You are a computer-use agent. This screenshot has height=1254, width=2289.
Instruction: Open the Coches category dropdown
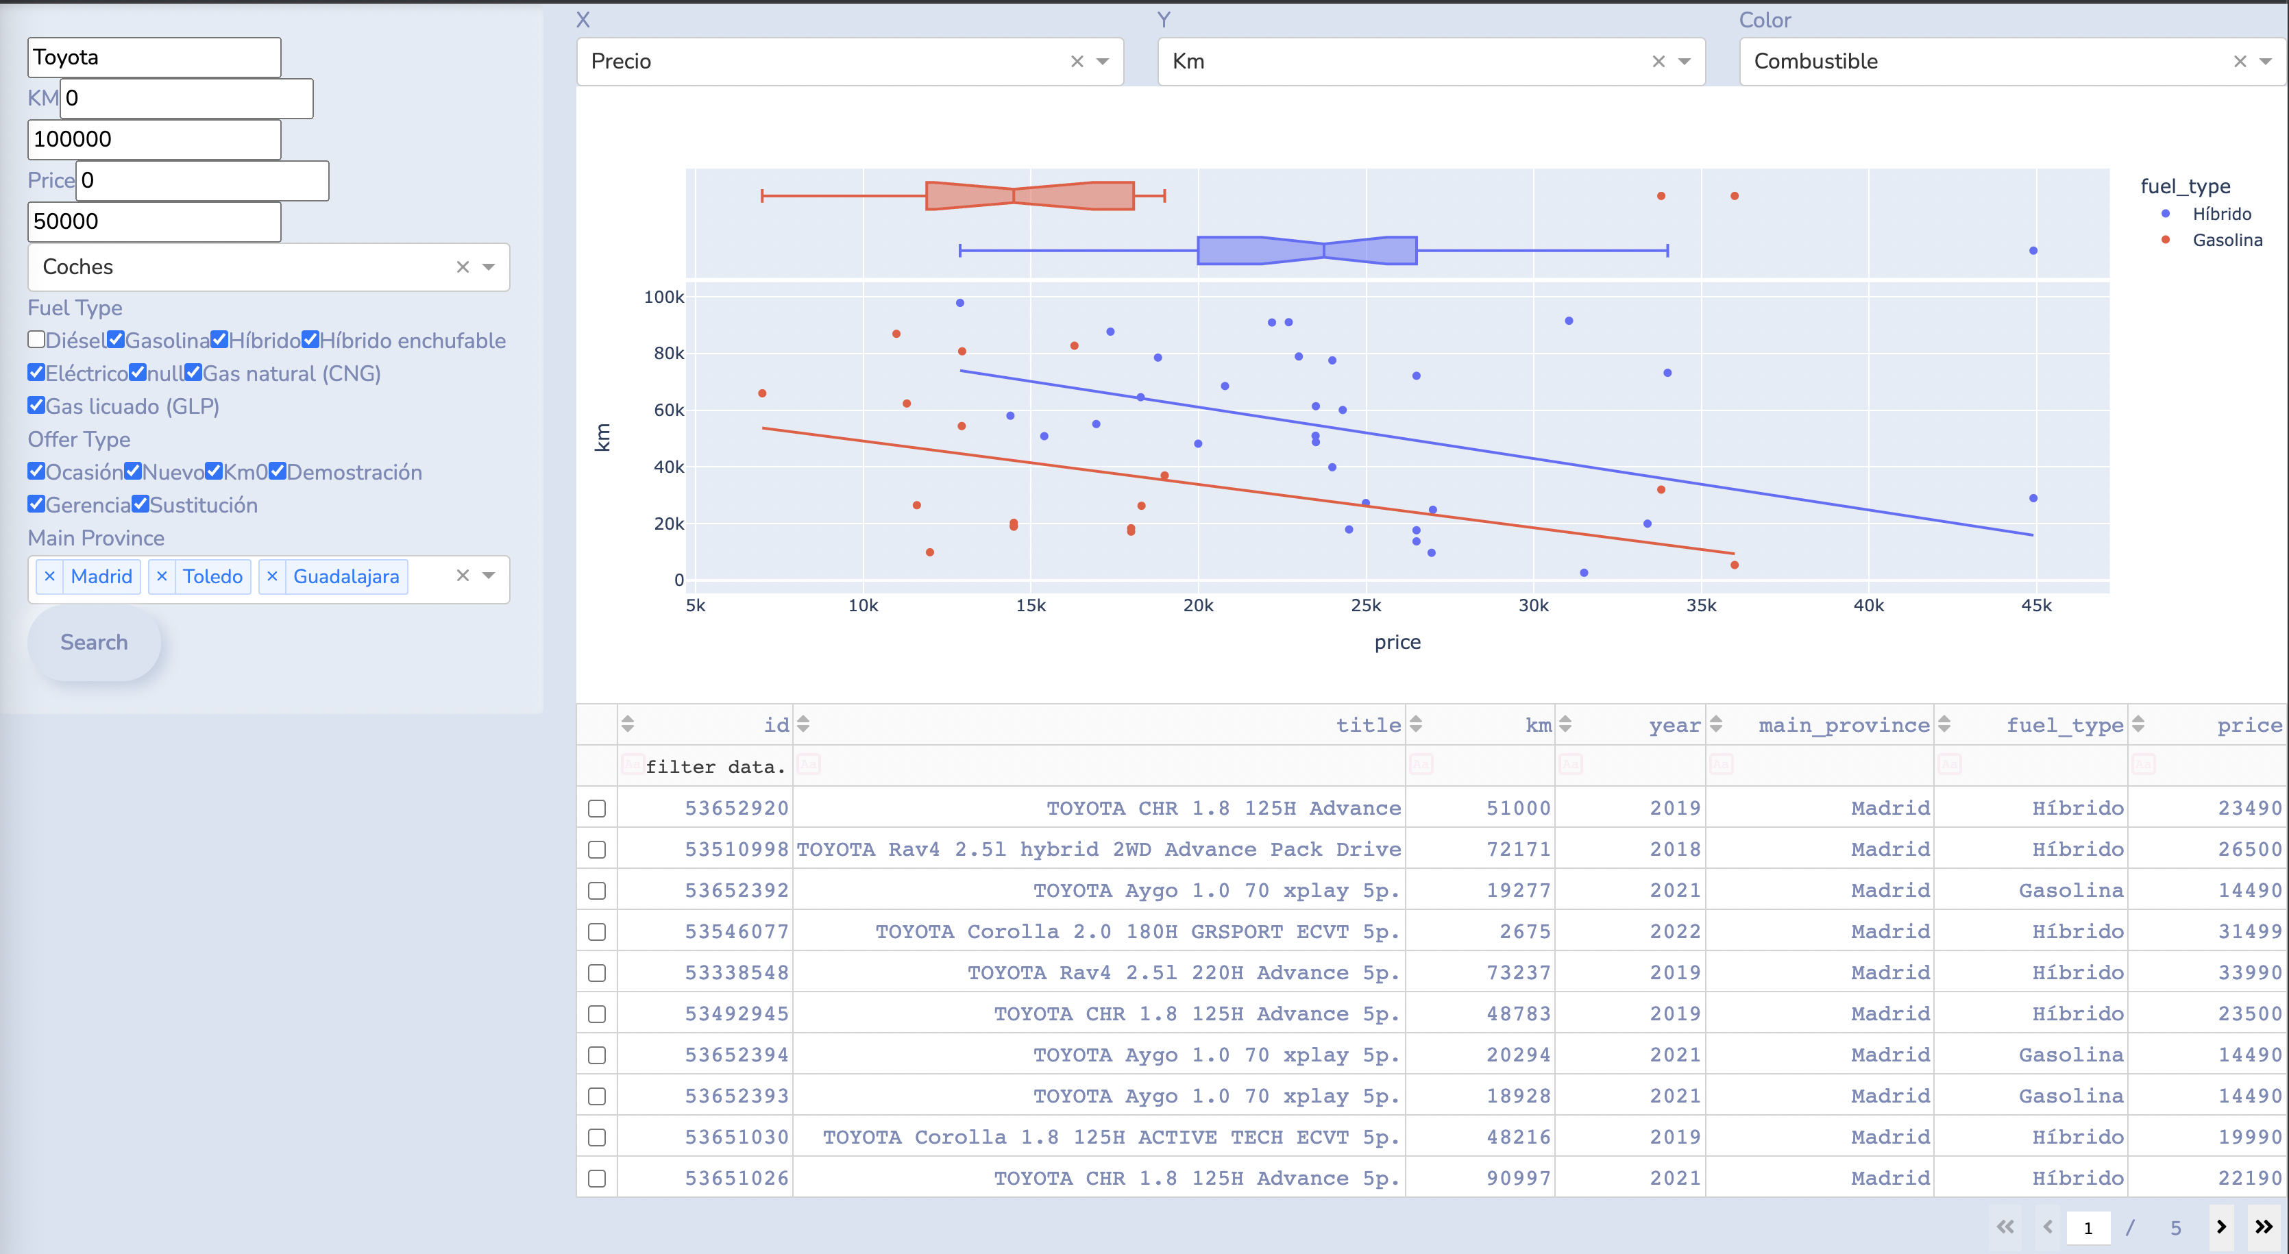(x=488, y=267)
